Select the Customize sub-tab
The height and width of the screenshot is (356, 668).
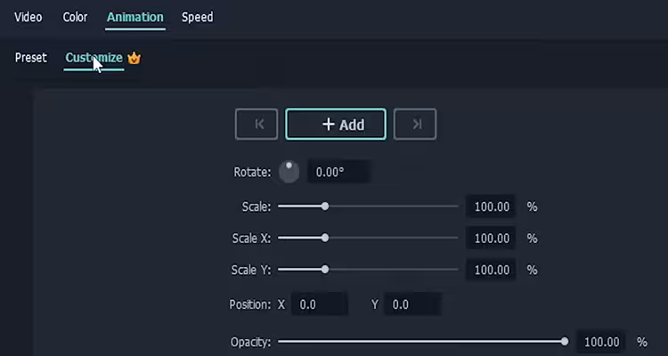[94, 58]
